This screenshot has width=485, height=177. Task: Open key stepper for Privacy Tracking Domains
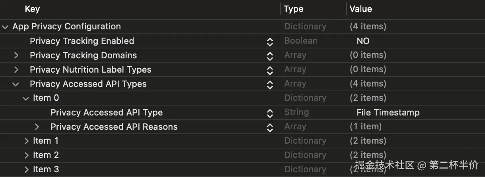click(270, 56)
